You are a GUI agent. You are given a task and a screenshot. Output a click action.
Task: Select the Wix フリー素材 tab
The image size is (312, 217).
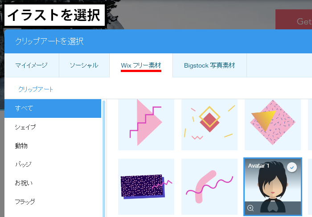pyautogui.click(x=141, y=65)
